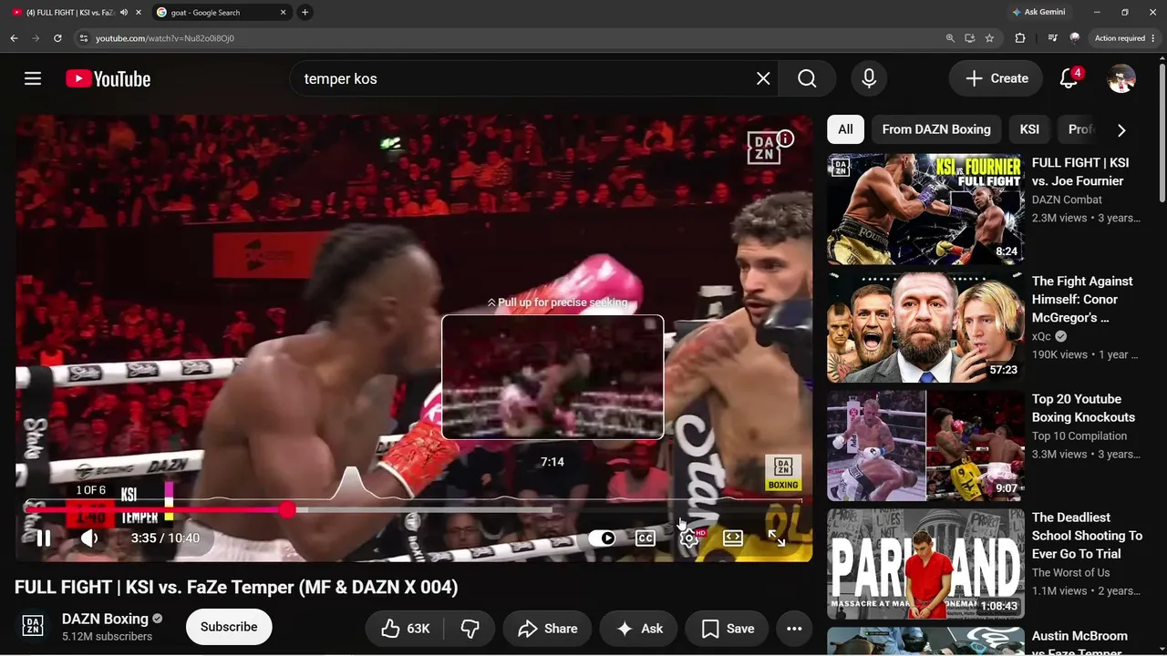
Task: Open a new browser tab
Action: (x=305, y=13)
